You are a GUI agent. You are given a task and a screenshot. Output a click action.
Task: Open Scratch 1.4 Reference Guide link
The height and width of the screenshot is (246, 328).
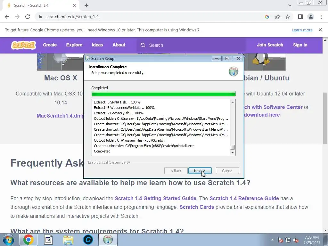[244, 198]
